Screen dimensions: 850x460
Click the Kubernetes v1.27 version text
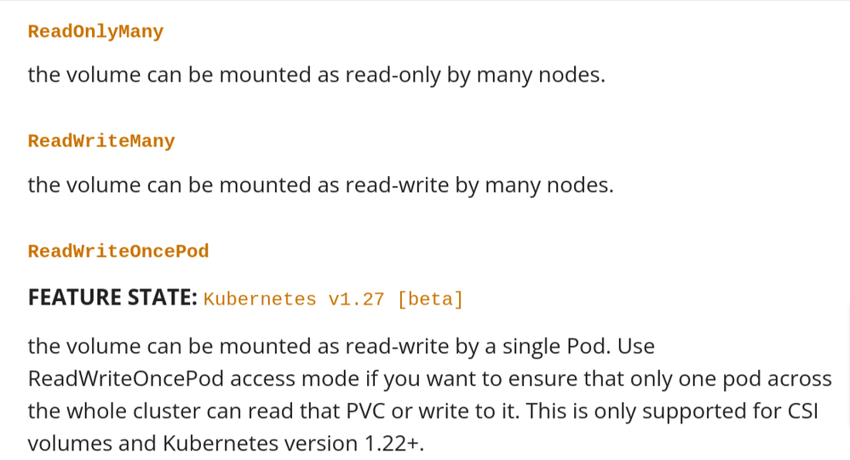click(x=294, y=299)
